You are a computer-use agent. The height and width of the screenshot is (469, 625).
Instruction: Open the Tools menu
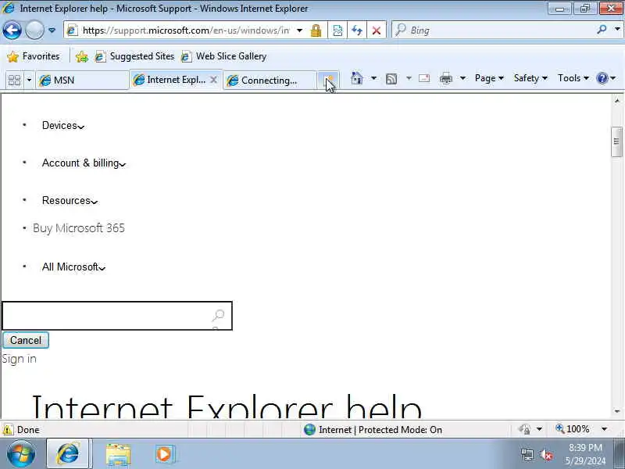[573, 78]
